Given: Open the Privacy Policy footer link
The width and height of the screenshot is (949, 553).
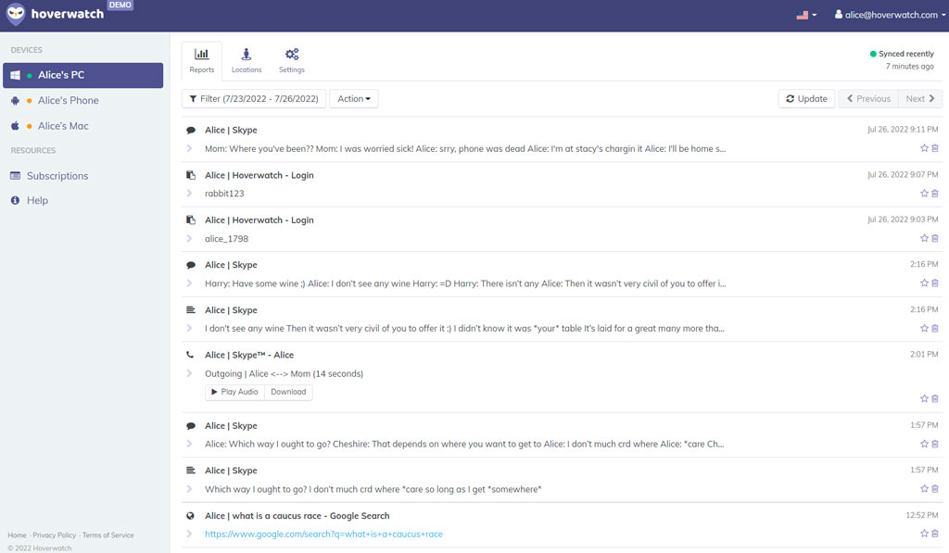Looking at the screenshot, I should 55,535.
